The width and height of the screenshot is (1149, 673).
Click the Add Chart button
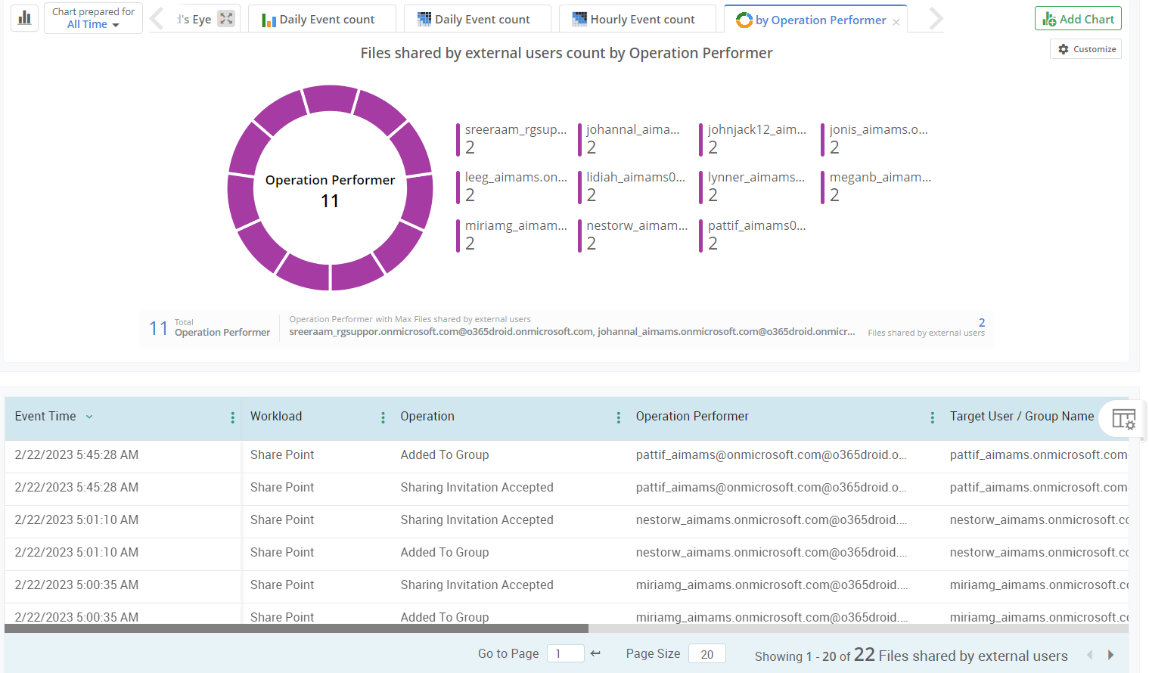point(1078,17)
